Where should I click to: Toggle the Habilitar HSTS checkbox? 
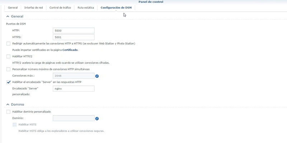[15, 124]
